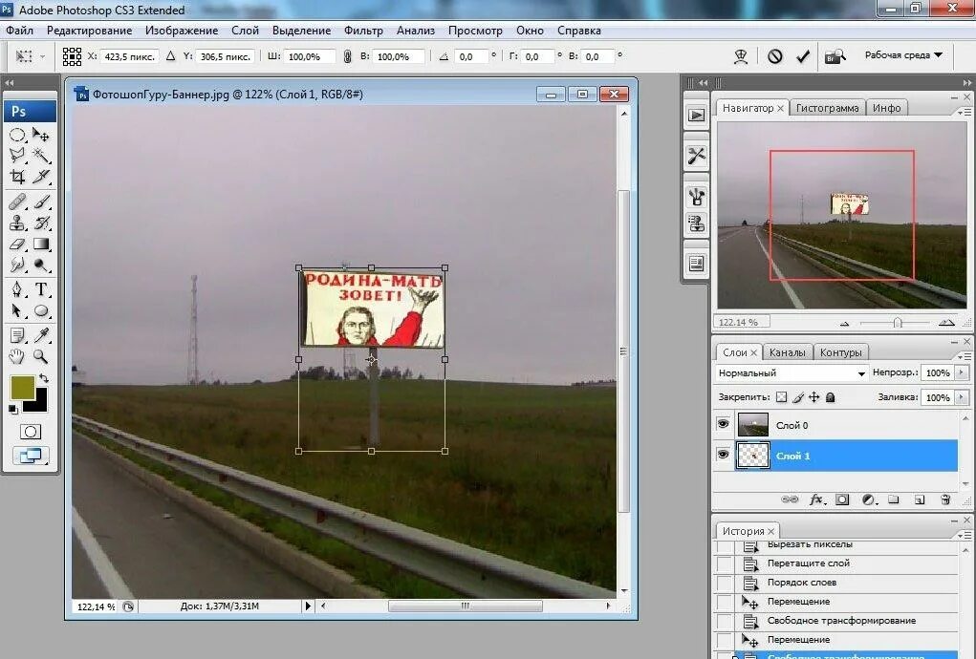Click the layer styles fx button

tap(816, 500)
